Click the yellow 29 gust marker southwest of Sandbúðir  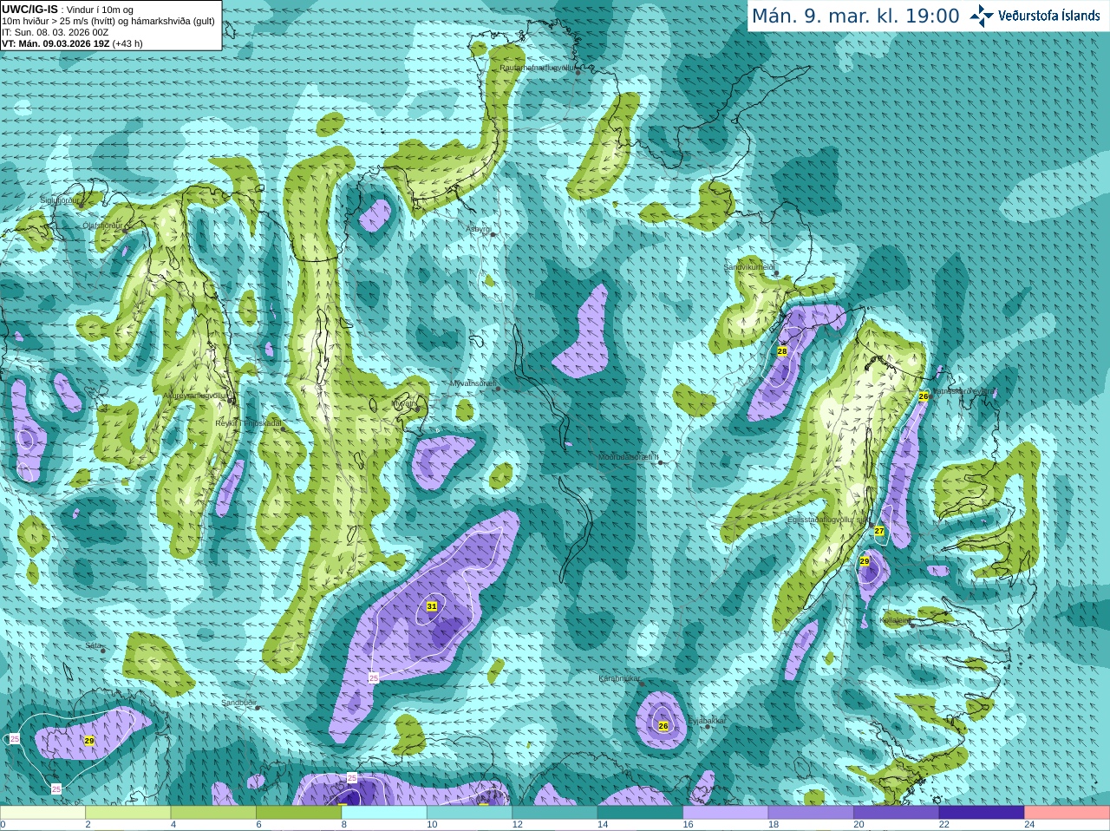[89, 741]
